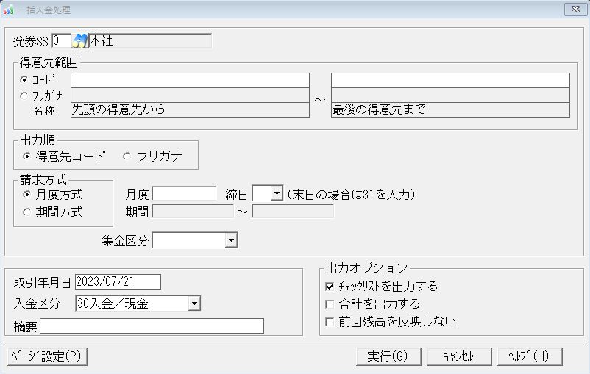
Task: Select 期間方式 billing method
Action: (x=28, y=212)
